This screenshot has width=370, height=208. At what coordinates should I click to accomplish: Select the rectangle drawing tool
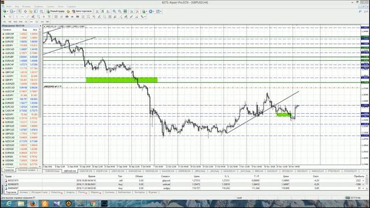click(77, 17)
